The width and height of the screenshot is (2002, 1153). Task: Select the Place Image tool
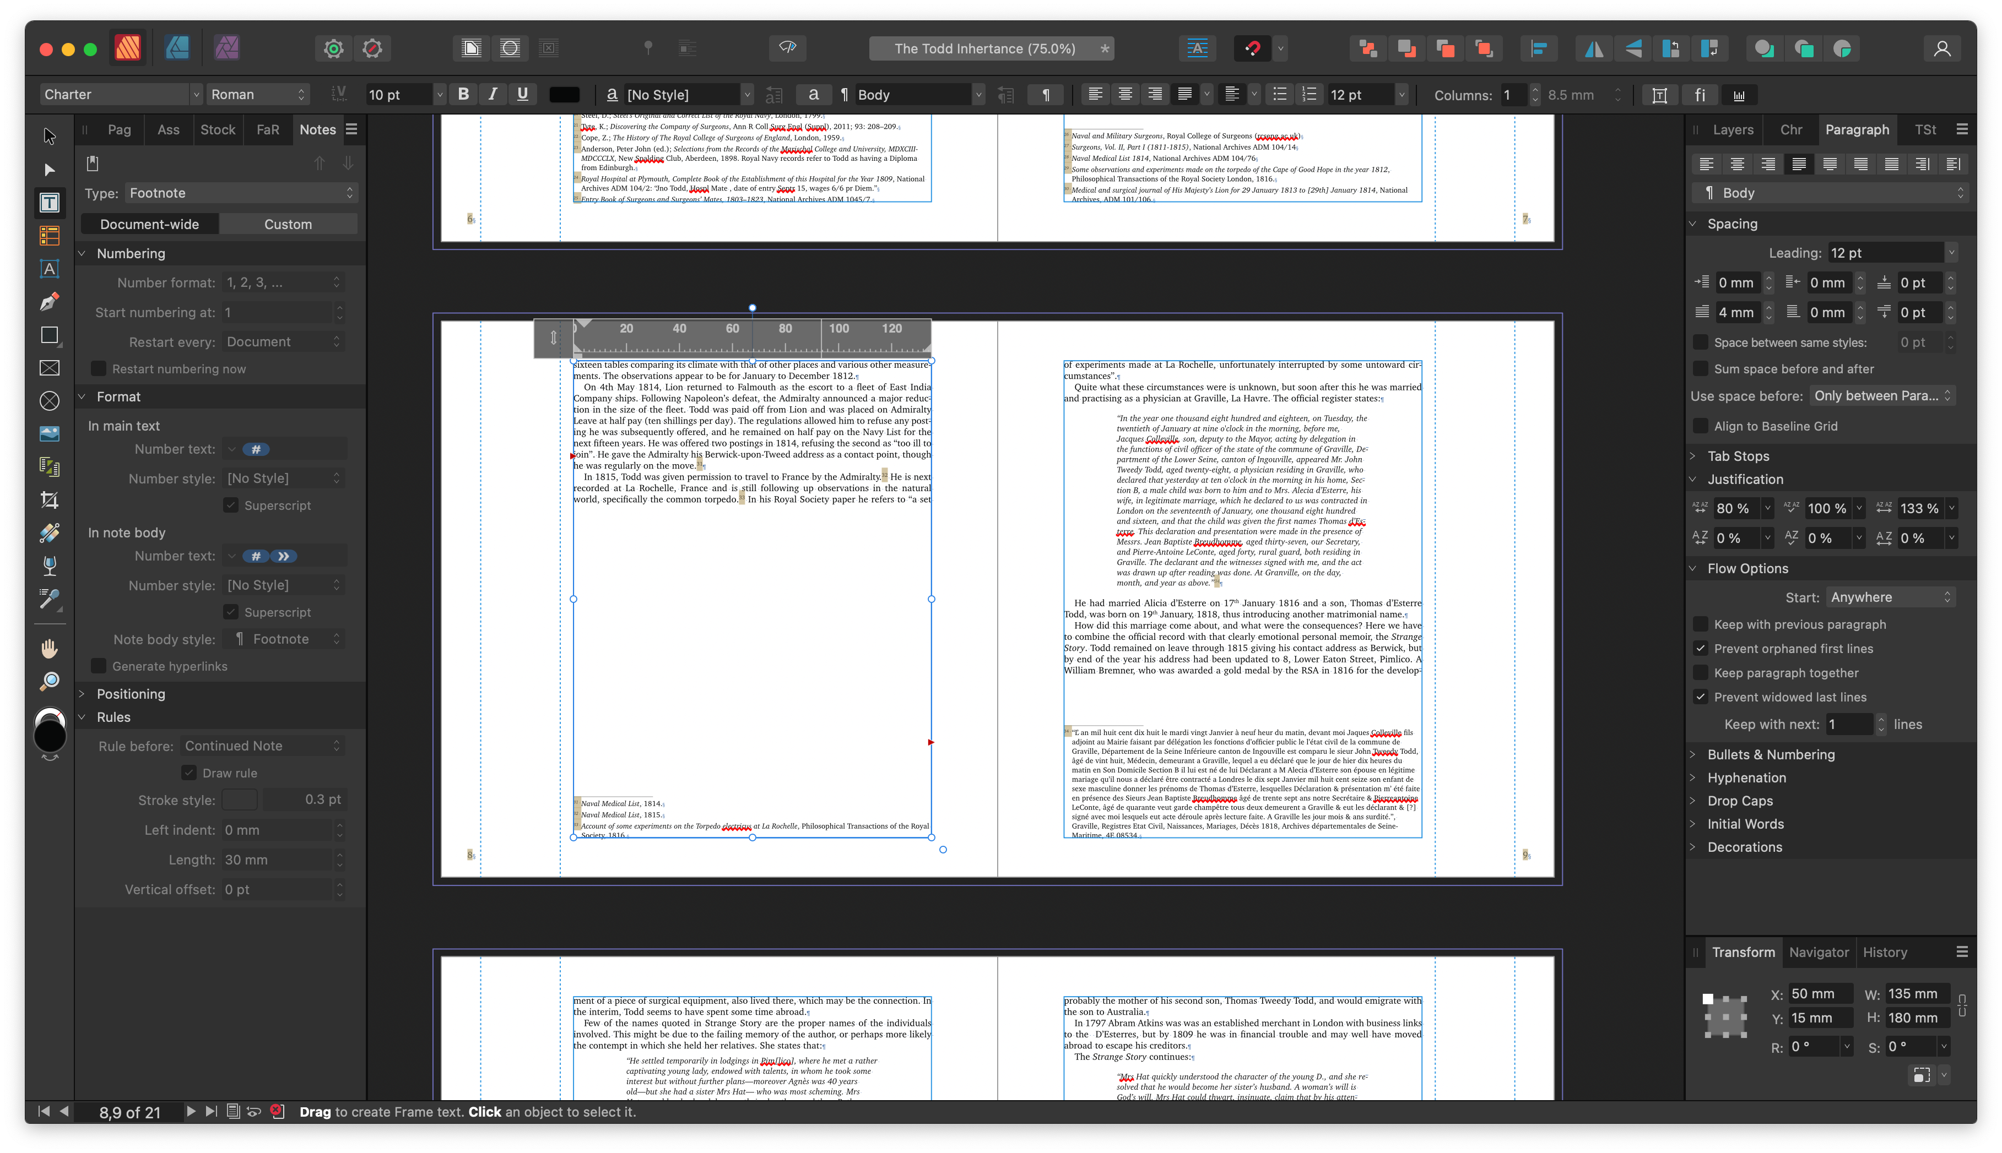49,434
